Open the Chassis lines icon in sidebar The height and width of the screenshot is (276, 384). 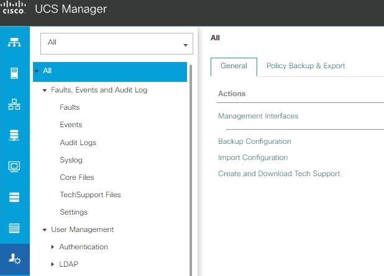pos(14,228)
